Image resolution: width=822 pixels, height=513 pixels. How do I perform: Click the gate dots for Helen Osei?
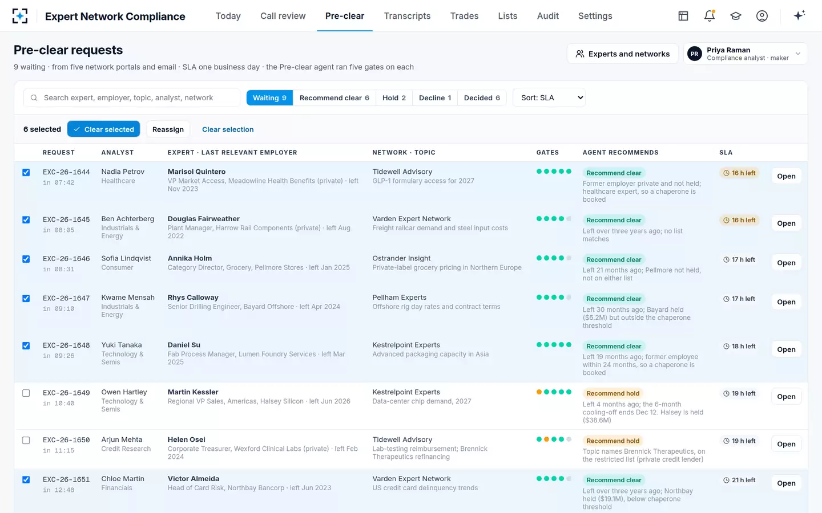(554, 439)
